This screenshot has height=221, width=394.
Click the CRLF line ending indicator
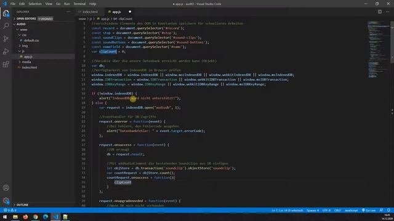pyautogui.click(x=337, y=210)
